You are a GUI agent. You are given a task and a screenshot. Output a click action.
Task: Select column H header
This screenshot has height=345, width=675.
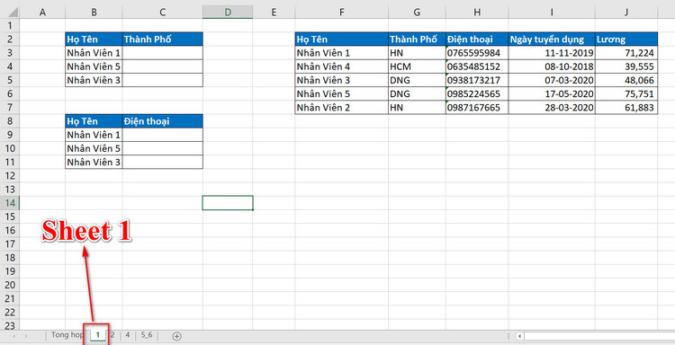(477, 13)
